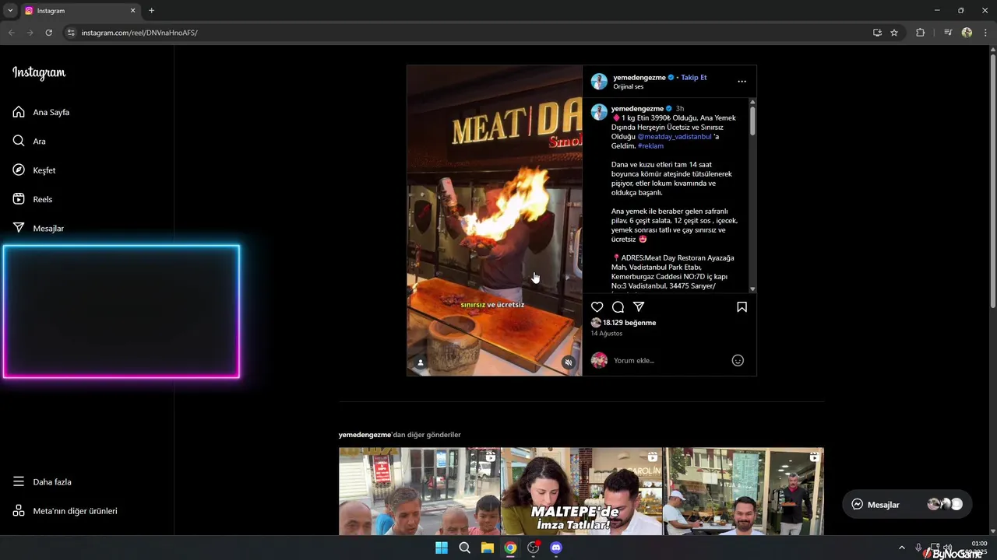Click the Chrome profile avatar
The image size is (997, 560).
click(x=967, y=33)
